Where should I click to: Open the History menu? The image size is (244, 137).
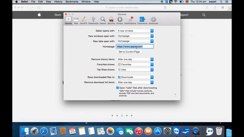58,2
